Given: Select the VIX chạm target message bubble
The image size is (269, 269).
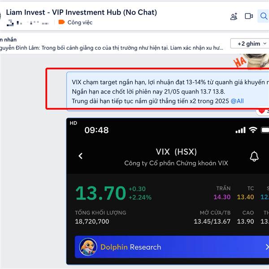Looking at the screenshot, I should [x=168, y=91].
